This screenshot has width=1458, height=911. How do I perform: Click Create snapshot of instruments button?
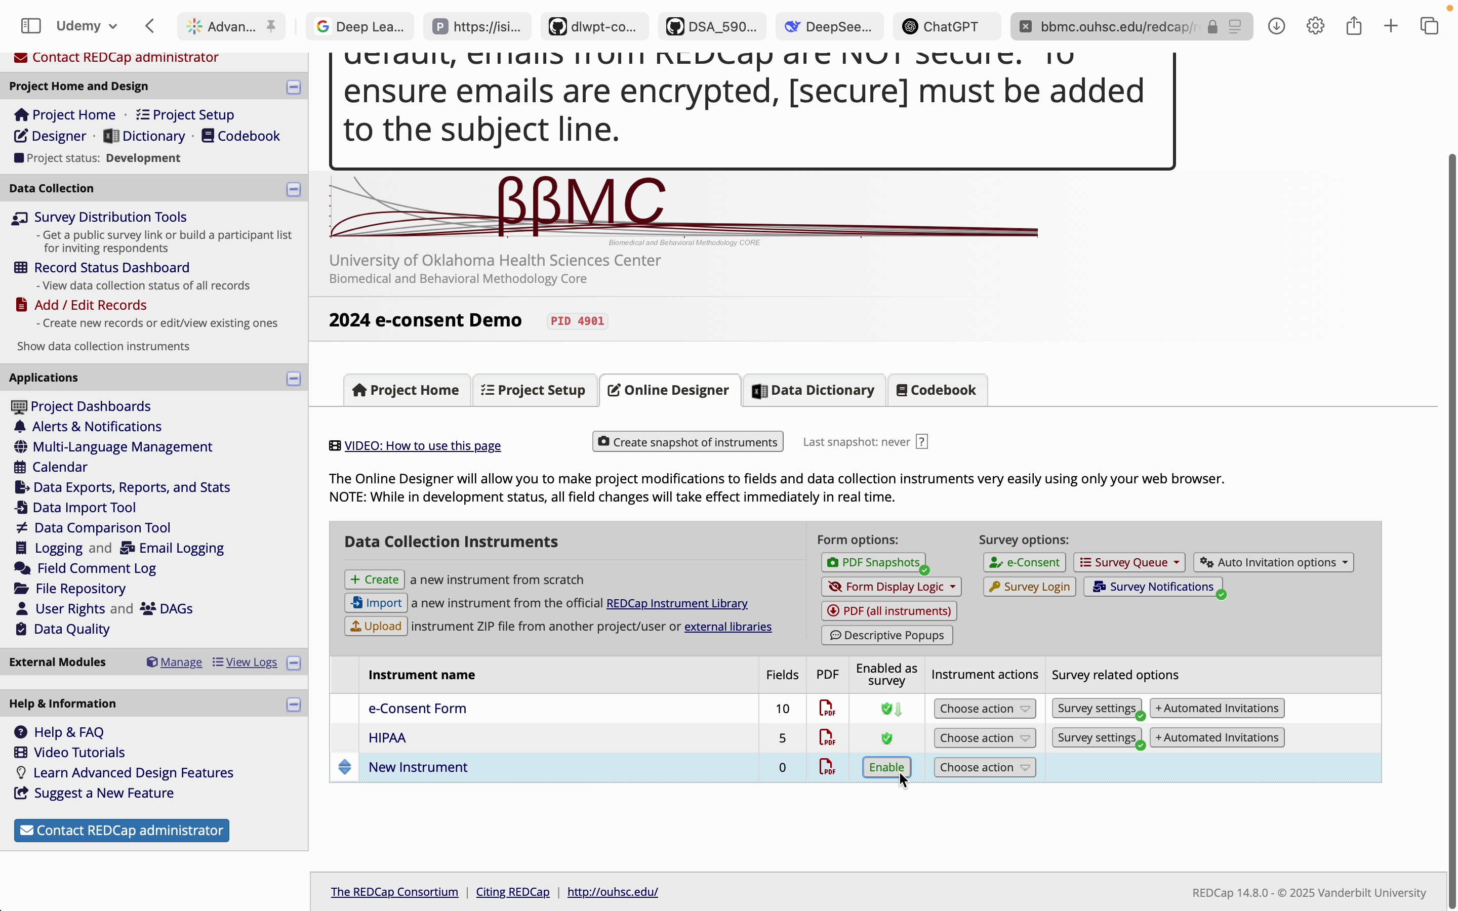pos(687,442)
